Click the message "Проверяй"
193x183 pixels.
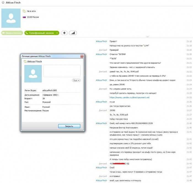click(x=114, y=50)
